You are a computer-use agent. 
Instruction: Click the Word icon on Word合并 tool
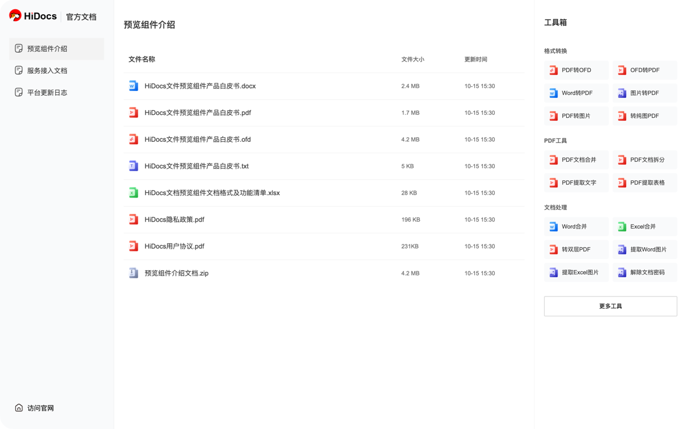point(554,227)
